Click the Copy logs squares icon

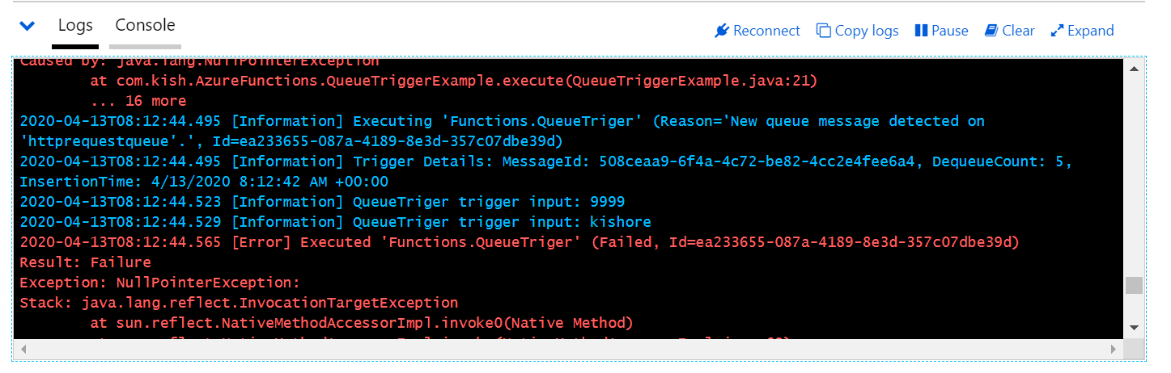coord(824,31)
